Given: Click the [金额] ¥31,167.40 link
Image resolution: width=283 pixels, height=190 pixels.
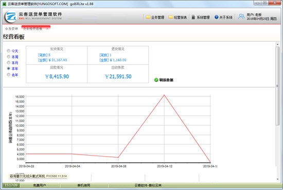Looking at the screenshot, I should pyautogui.click(x=52, y=60).
